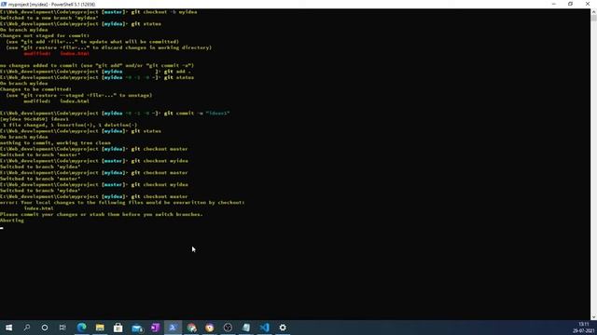The width and height of the screenshot is (597, 335).
Task: Click the git commit -m "ideas1" command
Action: pos(197,114)
